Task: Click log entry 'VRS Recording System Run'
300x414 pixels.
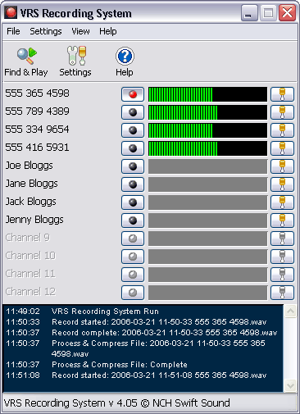Action: (x=105, y=312)
